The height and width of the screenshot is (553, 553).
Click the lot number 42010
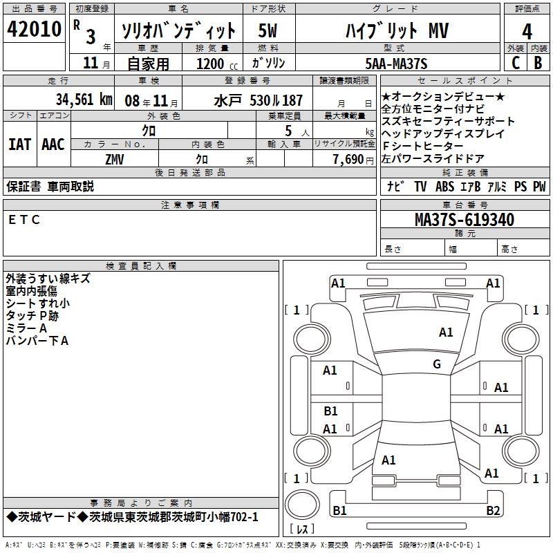34,30
